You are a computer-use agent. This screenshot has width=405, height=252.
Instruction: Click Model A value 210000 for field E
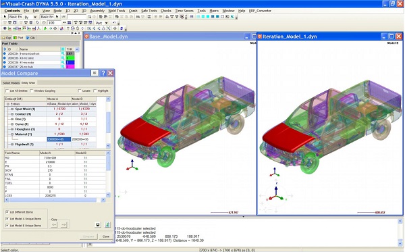click(50, 161)
